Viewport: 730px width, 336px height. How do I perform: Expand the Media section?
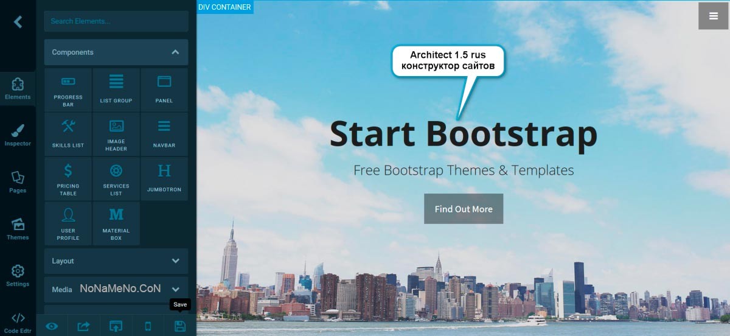click(x=116, y=290)
